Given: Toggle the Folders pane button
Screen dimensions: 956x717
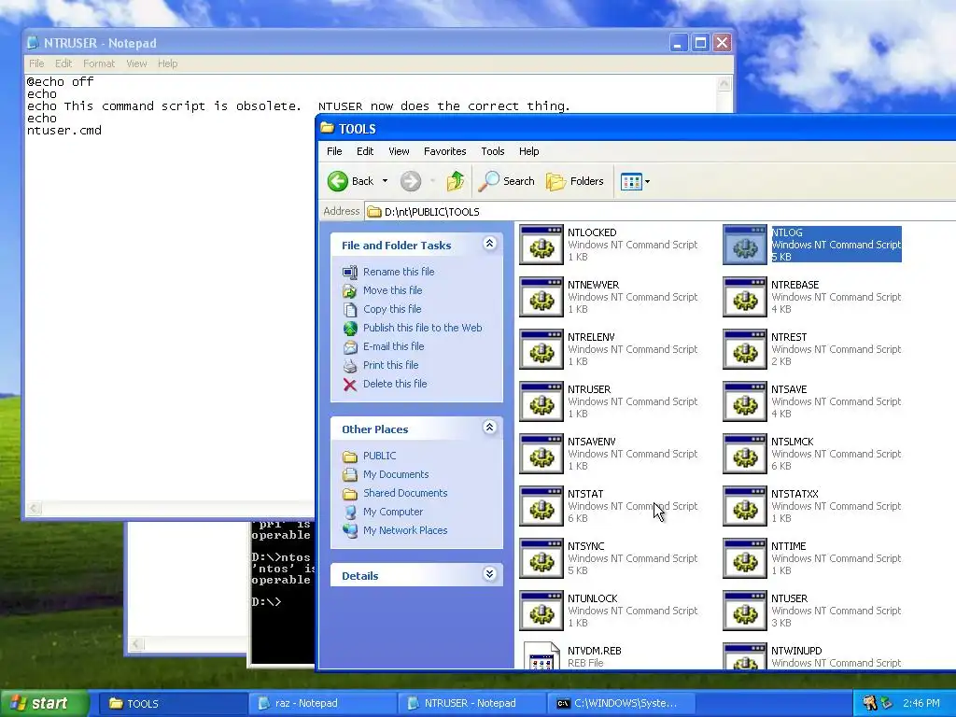Looking at the screenshot, I should (574, 181).
